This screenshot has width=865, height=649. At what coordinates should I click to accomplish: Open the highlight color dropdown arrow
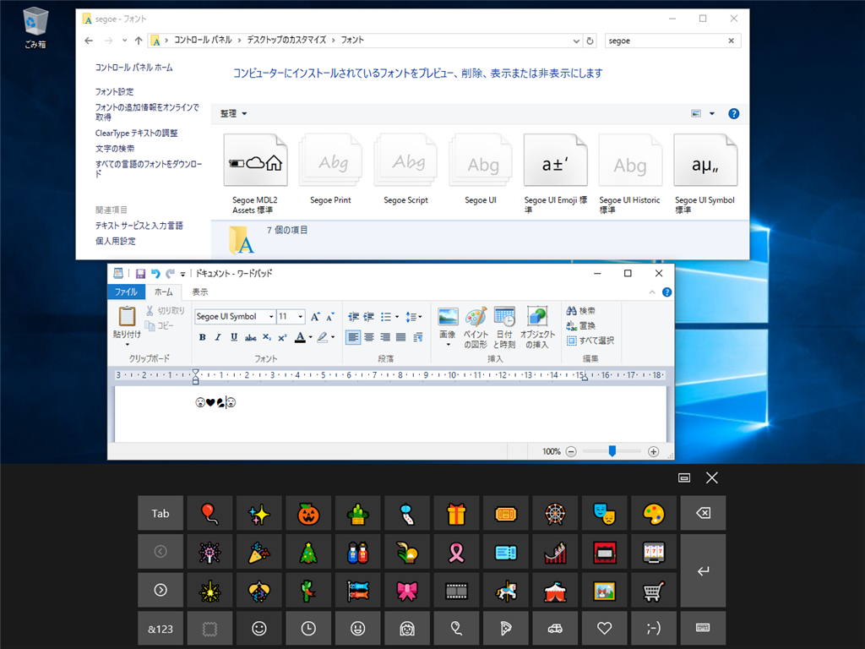coord(333,337)
